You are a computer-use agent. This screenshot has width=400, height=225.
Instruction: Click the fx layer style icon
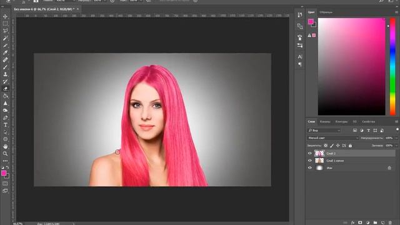352,222
